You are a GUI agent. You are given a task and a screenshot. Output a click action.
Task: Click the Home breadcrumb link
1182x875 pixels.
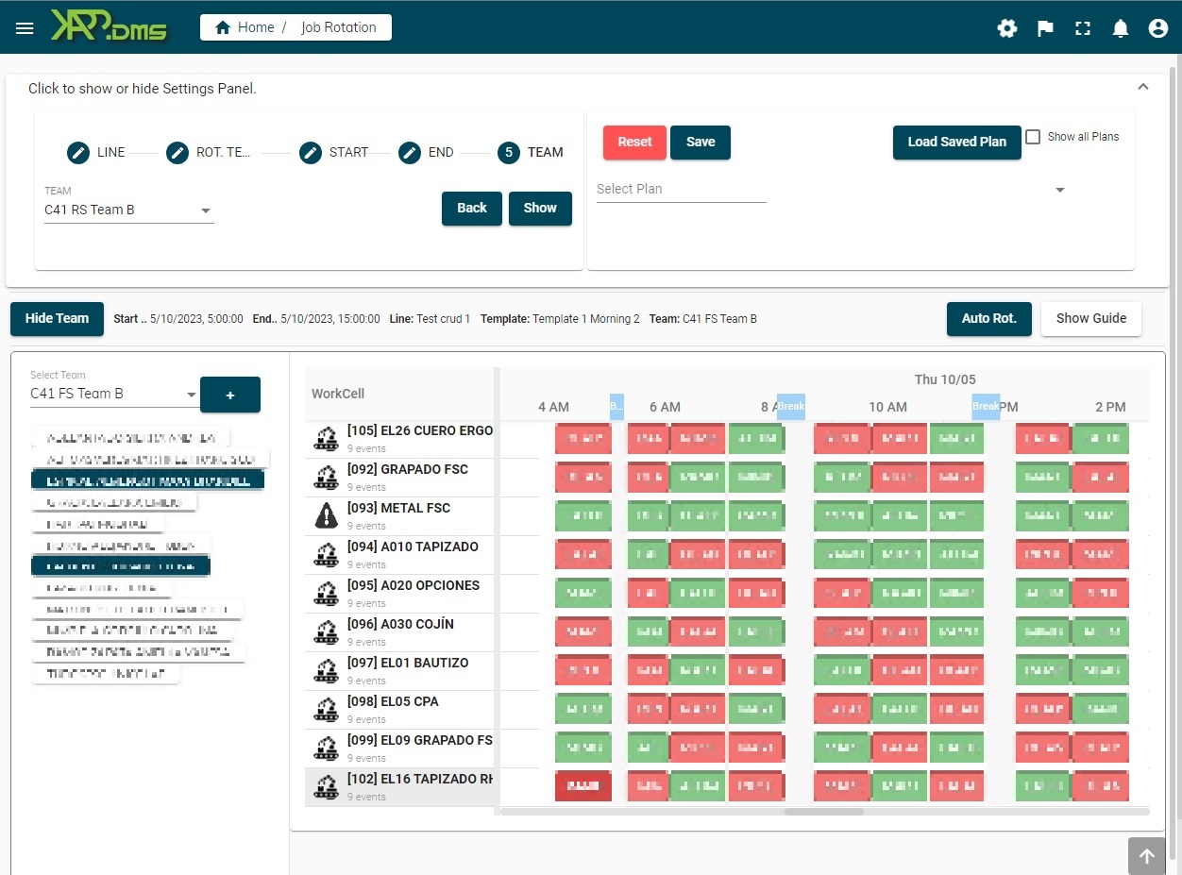(x=245, y=27)
